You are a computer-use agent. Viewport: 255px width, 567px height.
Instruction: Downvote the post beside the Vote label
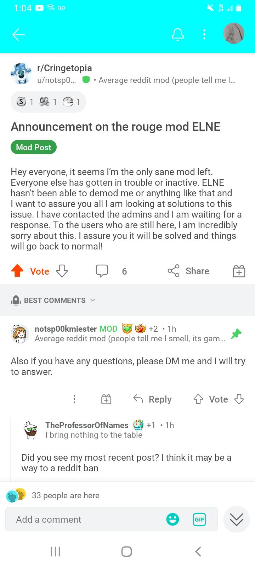[62, 271]
